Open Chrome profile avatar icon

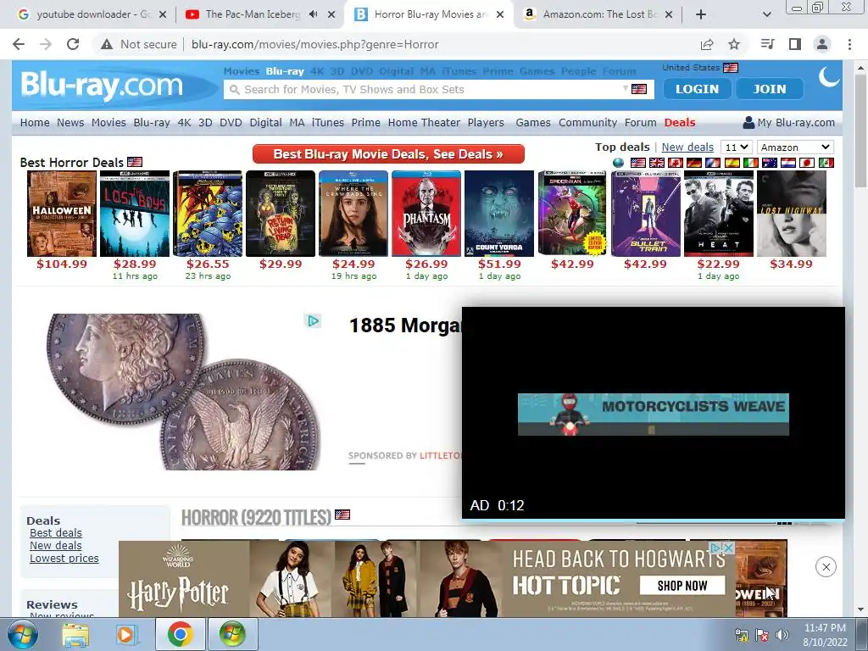click(x=822, y=44)
